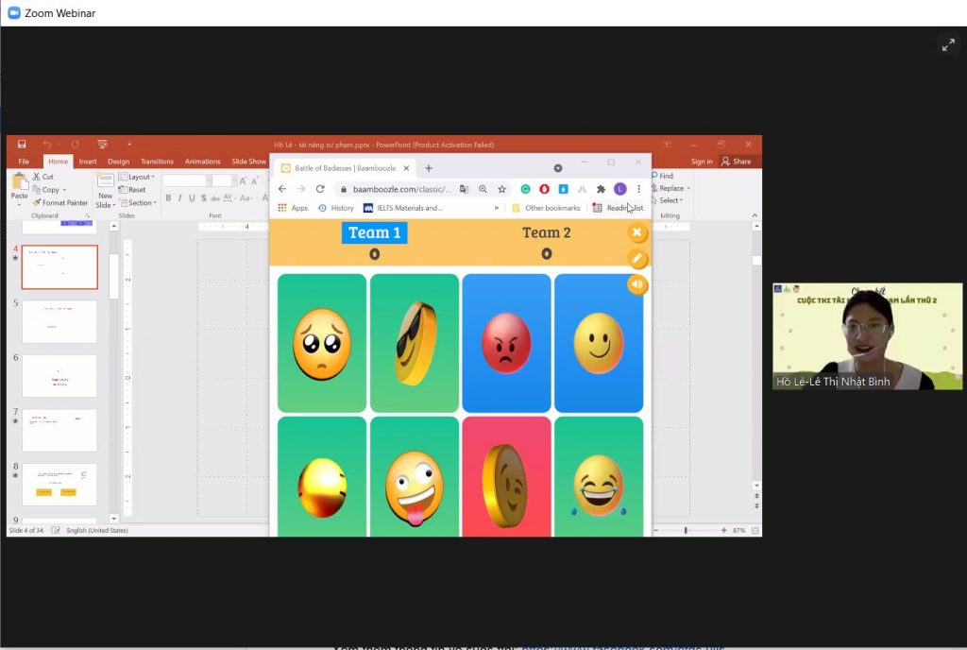Screen dimensions: 967x650
Task: Click the fit slide to window icon
Action: click(x=755, y=530)
